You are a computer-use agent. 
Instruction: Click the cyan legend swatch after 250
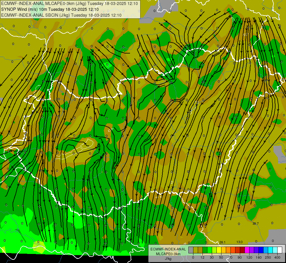coord(271,250)
